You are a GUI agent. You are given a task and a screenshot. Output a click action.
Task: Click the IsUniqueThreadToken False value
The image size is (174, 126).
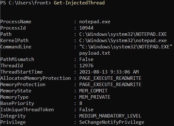(86, 110)
